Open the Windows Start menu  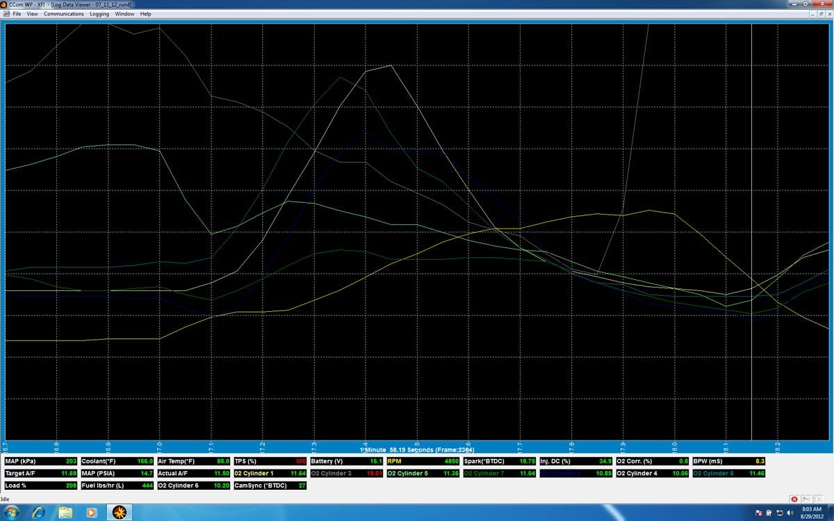click(x=12, y=512)
